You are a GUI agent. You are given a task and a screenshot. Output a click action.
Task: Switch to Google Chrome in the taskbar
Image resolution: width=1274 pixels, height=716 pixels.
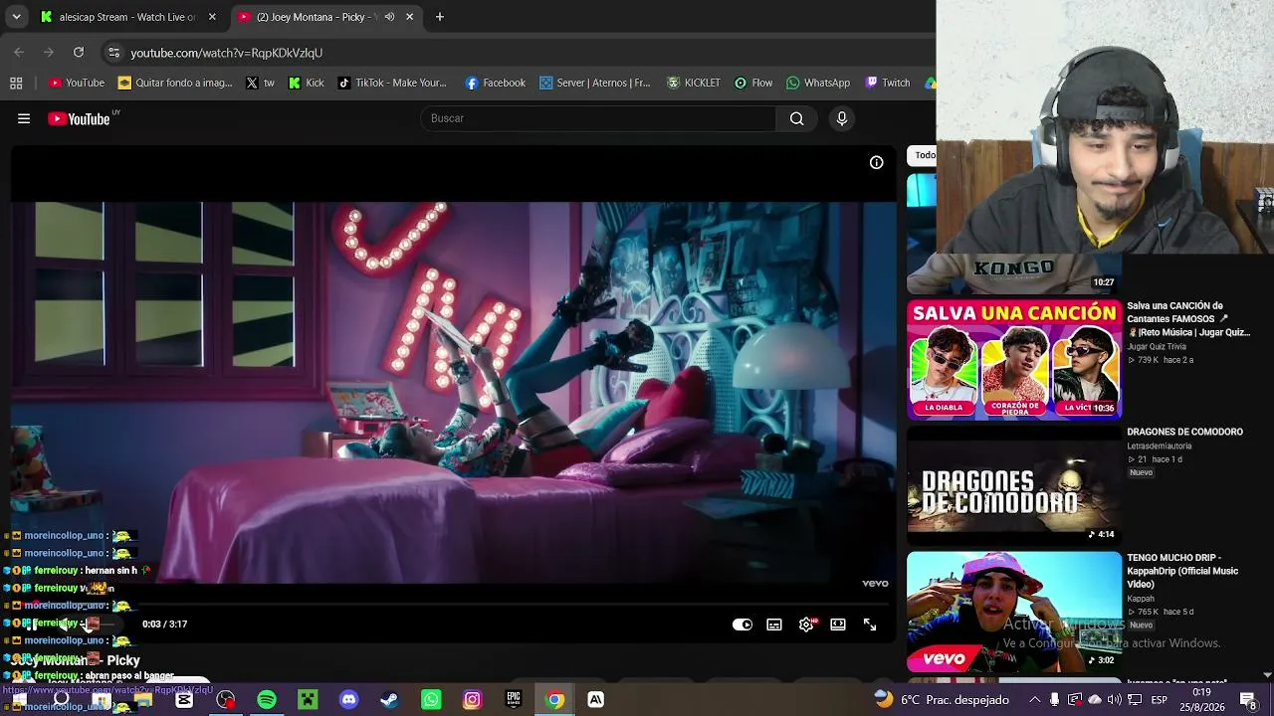(554, 700)
